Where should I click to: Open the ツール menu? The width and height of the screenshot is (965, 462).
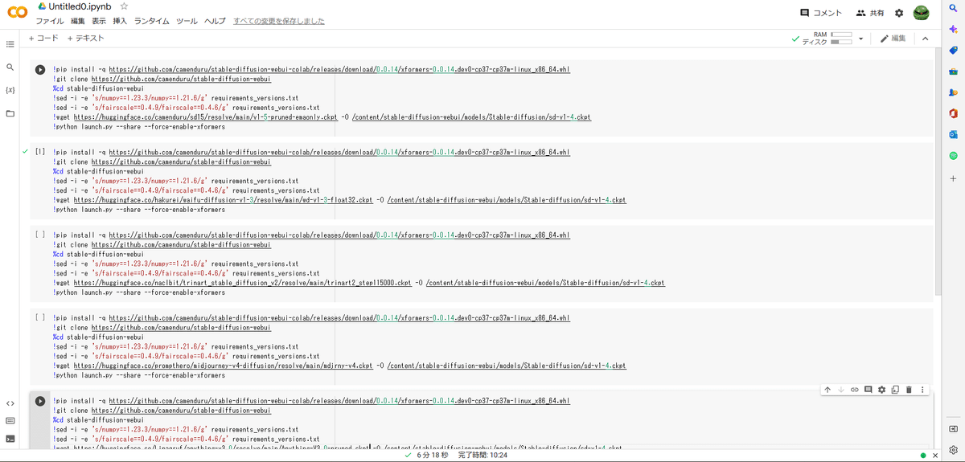tap(187, 21)
